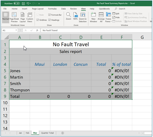Open the Insert ribbon tab

24,9
